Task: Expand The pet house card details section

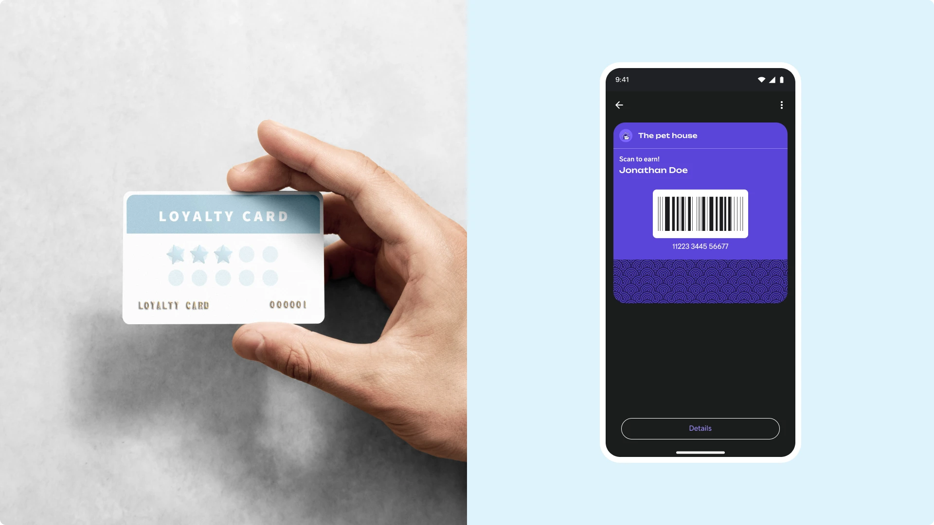Action: point(700,428)
